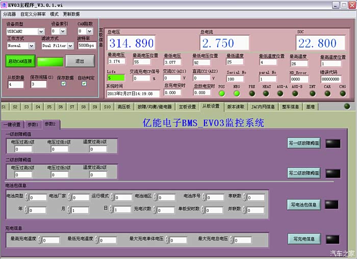
Task: Toggle the 保存数据 checkbox
Action: [63, 84]
